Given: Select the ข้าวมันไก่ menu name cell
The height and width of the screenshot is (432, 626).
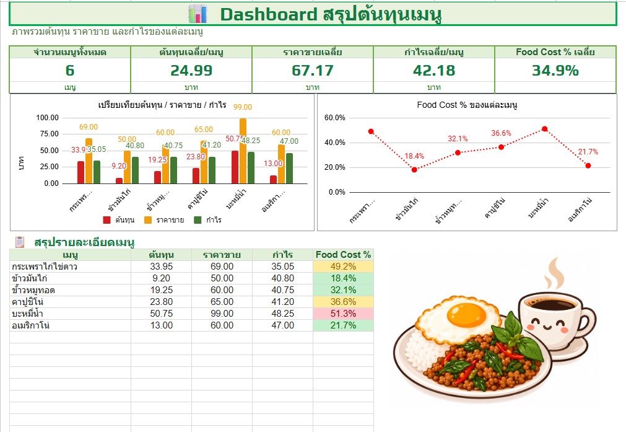Looking at the screenshot, I should click(x=70, y=278).
